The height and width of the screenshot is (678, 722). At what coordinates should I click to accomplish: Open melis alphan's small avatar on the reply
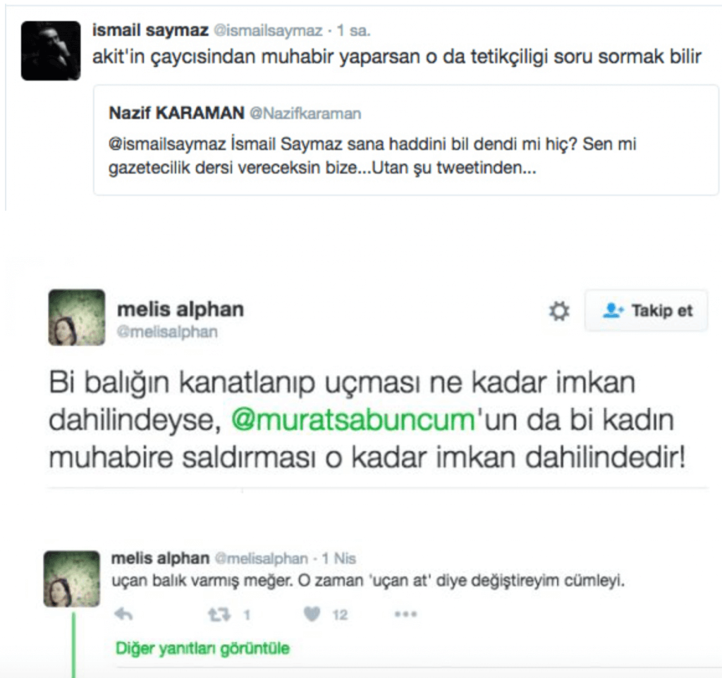pos(71,579)
